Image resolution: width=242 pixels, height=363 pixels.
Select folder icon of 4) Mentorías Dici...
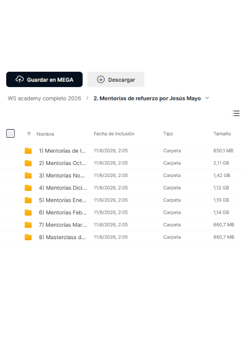pyautogui.click(x=28, y=188)
